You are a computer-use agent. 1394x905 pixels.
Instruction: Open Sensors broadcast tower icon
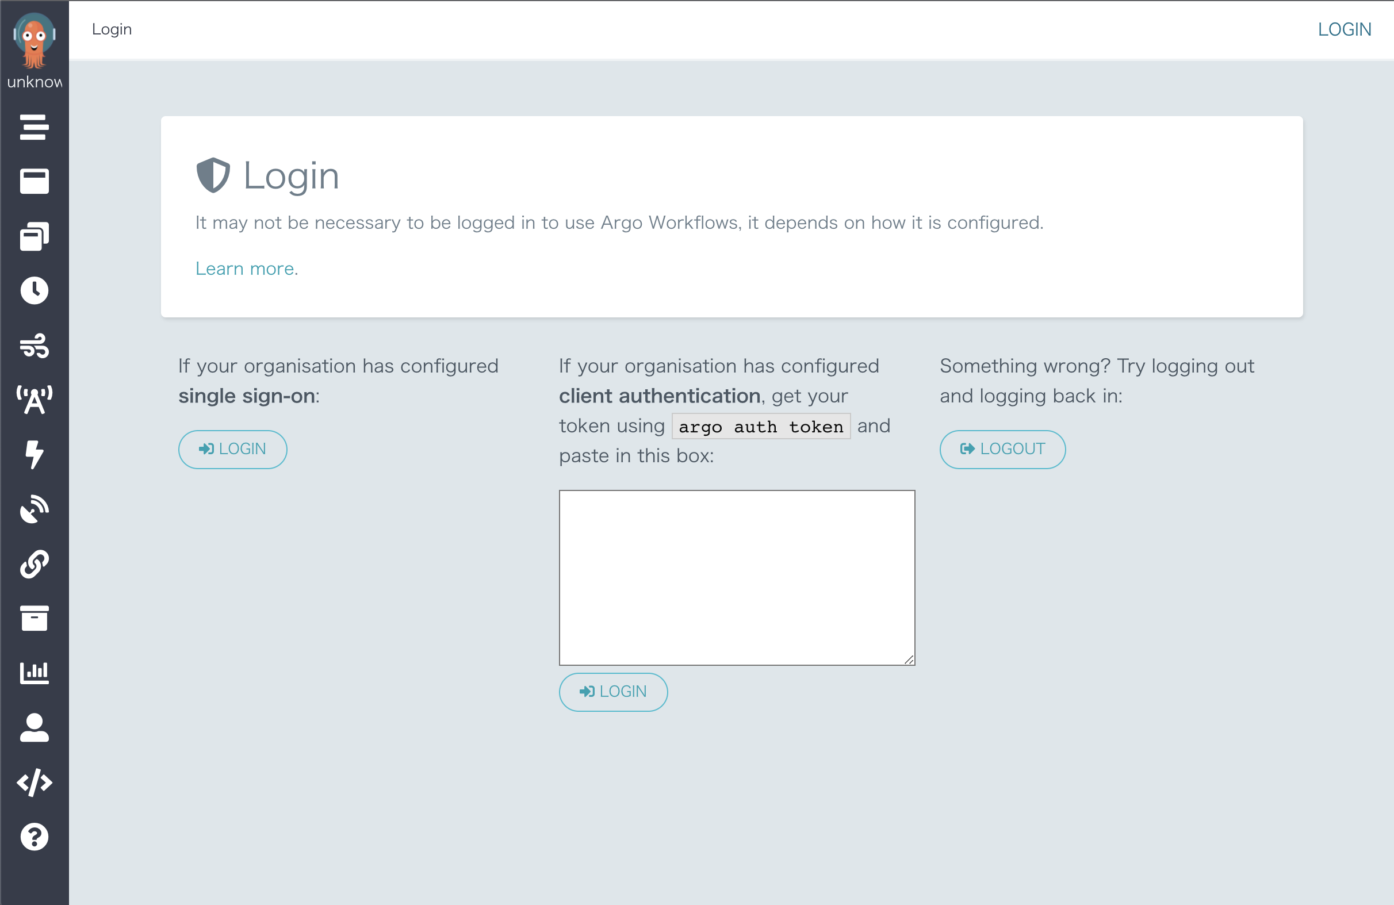coord(34,400)
